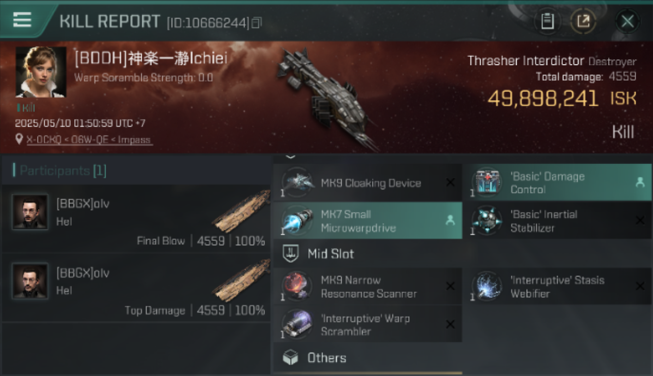This screenshot has width=653, height=376.
Task: Share the kill report externally
Action: pos(583,22)
